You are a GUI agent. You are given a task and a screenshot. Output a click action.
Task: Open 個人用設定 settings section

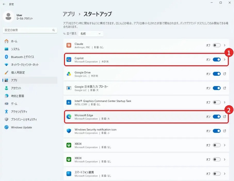(30, 72)
